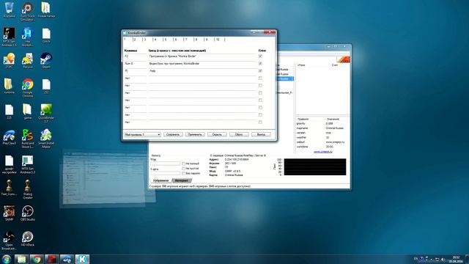469x264 pixels.
Task: Click the Windows Start orb
Action: coord(7,259)
